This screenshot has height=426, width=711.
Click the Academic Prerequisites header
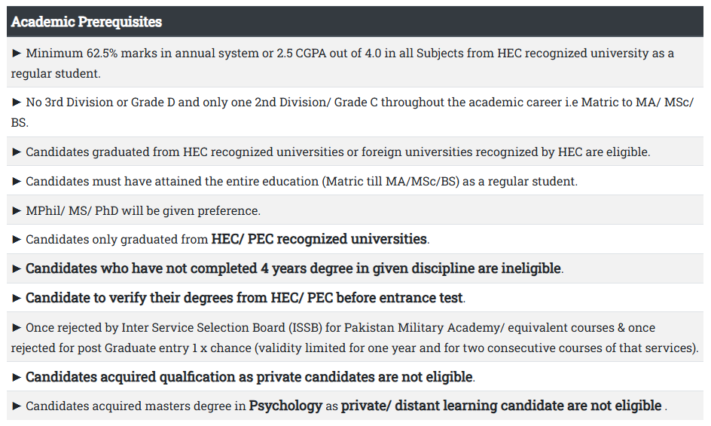(87, 22)
